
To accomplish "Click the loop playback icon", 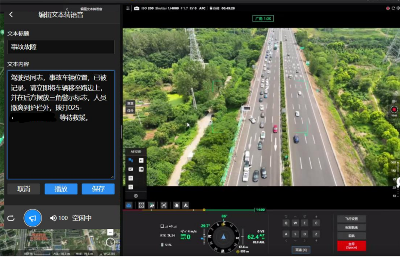I will 11,218.
